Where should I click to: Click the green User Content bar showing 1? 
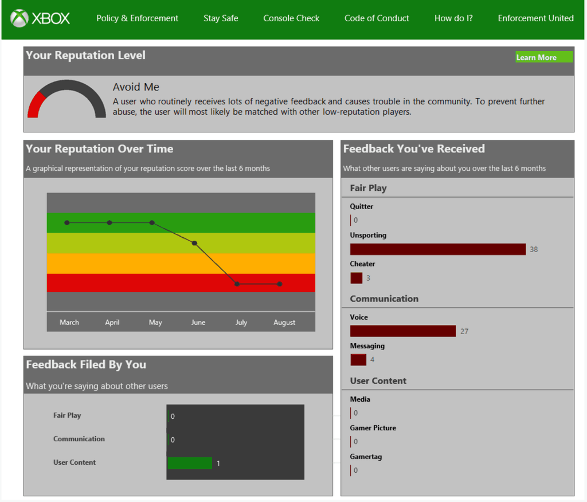click(x=189, y=462)
